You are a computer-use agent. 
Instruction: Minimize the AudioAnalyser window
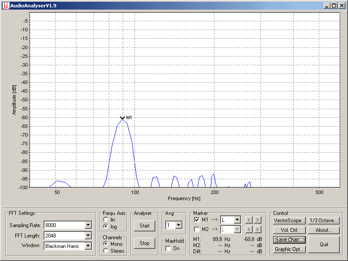tap(327, 6)
